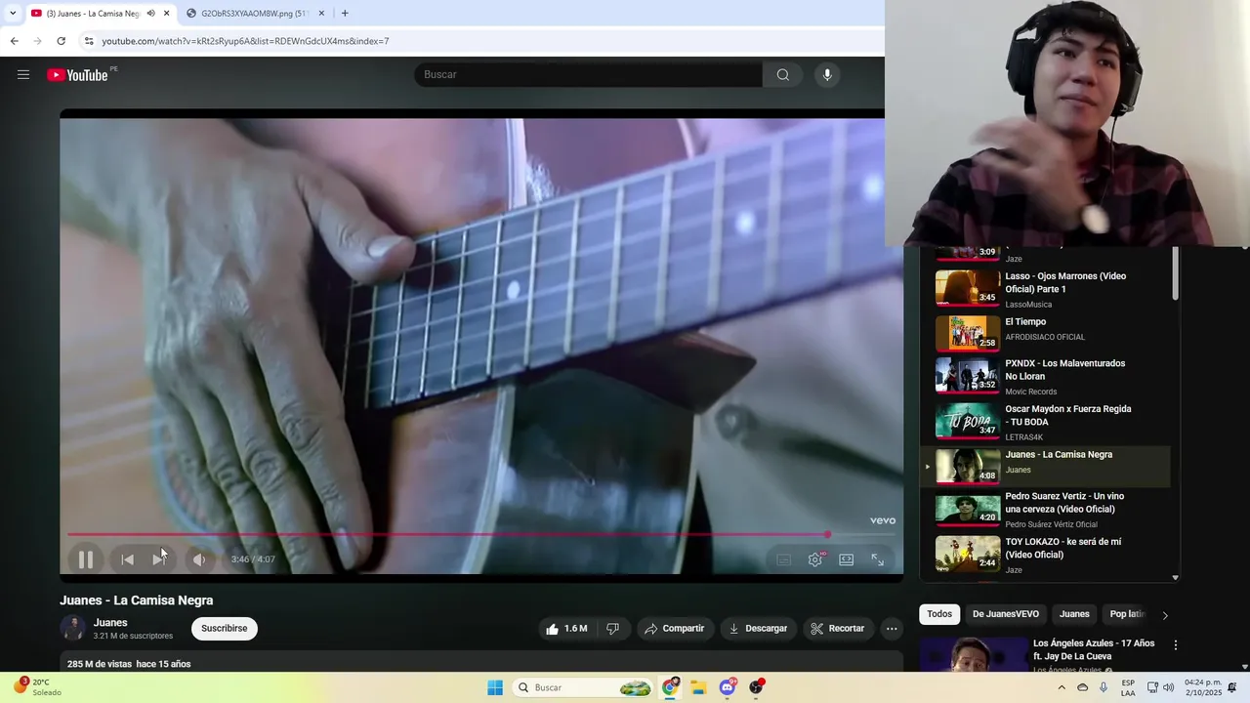Play Pedro Suarez Vertiz - Un vino una cerveza
The image size is (1250, 703).
[x=1045, y=510]
